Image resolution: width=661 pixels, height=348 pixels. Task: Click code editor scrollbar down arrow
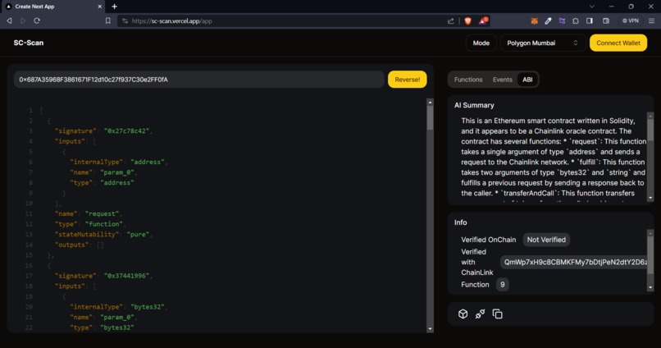pos(430,328)
